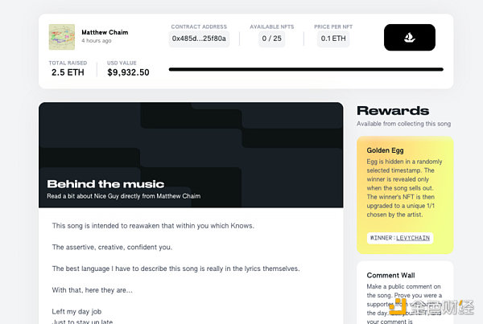Screen dimensions: 483x324
Task: Copy the contract address 0x485d...25f80a
Action: pyautogui.click(x=199, y=39)
